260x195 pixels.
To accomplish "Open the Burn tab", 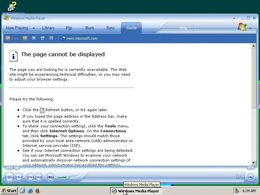I will [90, 28].
